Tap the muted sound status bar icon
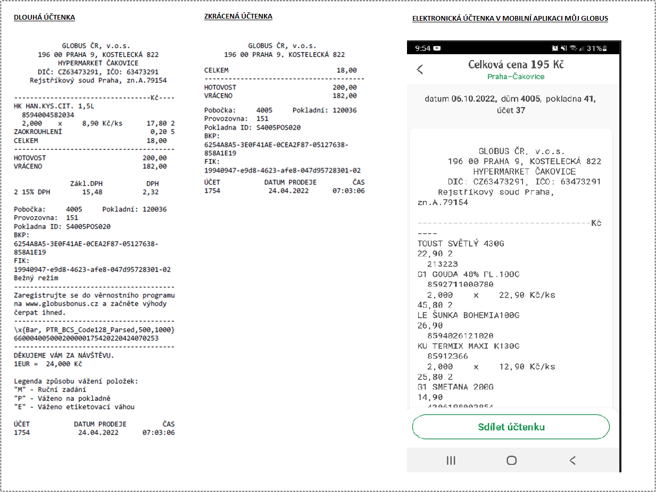Image resolution: width=656 pixels, height=492 pixels. tap(564, 48)
